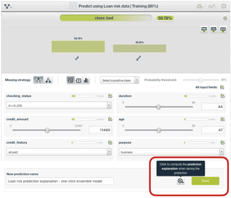Open the cloud actions menu icon
Screen dimensions: 231x198
(x=200, y=6)
